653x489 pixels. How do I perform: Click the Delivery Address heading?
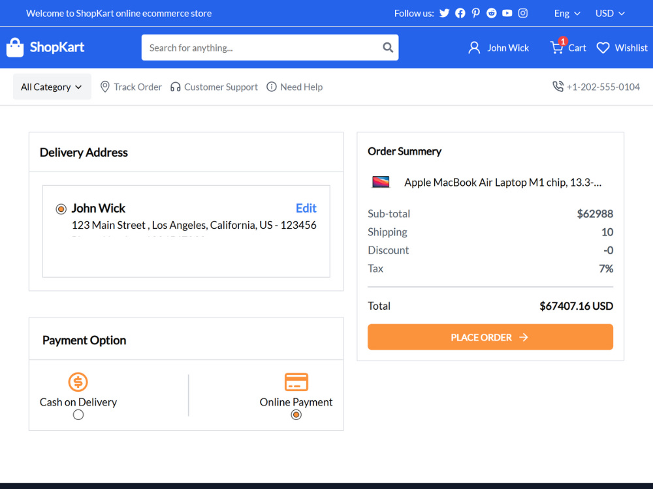84,153
